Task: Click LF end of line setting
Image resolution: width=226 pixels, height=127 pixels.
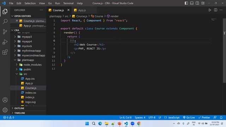Action: click(x=160, y=117)
